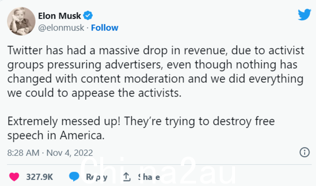Open Elon Musk's profile picture
316x186 pixels.
click(21, 21)
